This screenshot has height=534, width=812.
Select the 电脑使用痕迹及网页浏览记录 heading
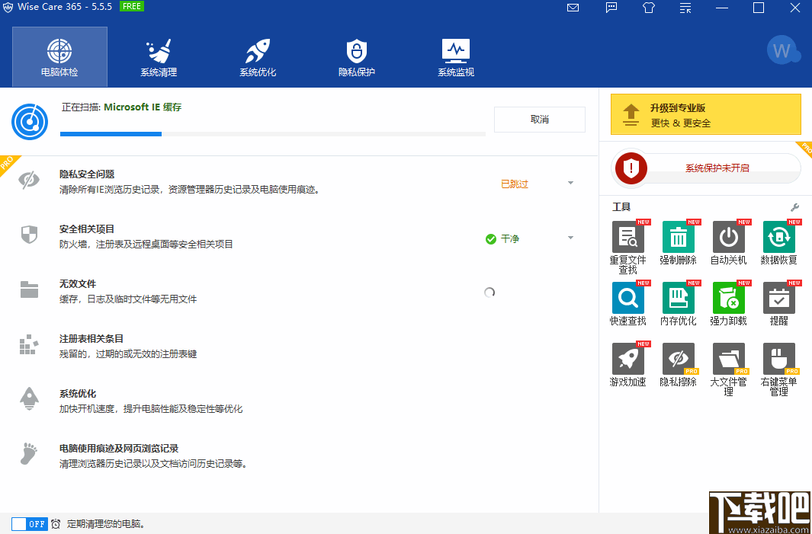[x=119, y=449]
